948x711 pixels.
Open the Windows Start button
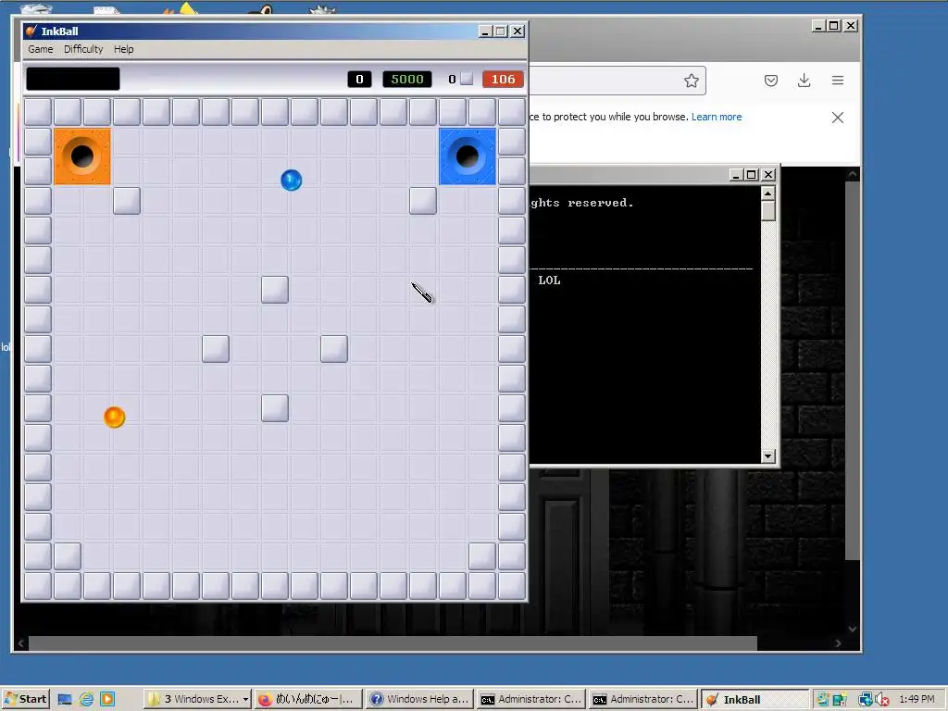pyautogui.click(x=25, y=699)
